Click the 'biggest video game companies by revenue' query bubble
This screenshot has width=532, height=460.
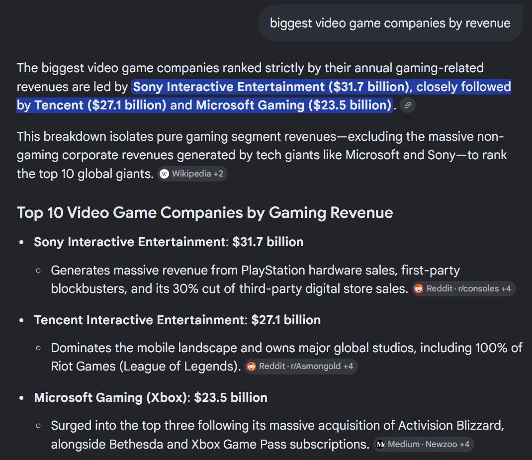[x=390, y=23]
